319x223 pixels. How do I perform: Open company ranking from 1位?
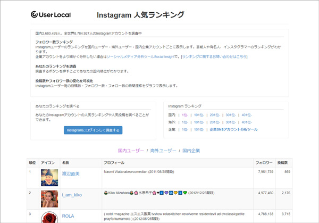(x=185, y=129)
